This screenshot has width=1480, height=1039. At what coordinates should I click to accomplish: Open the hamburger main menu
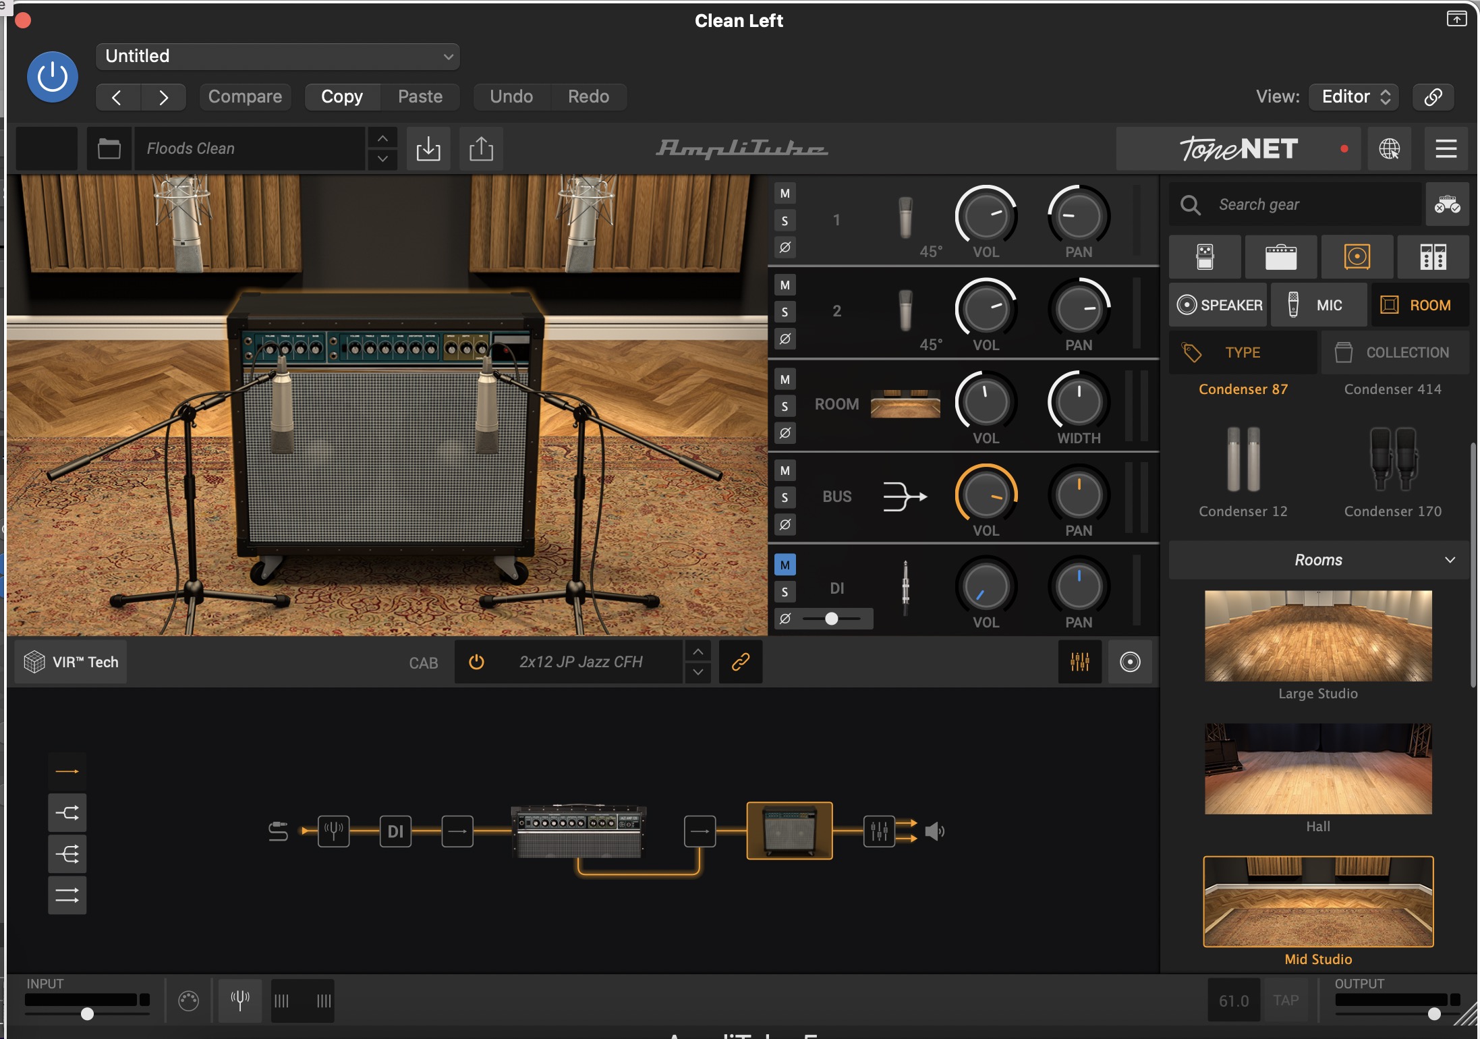pyautogui.click(x=1446, y=148)
